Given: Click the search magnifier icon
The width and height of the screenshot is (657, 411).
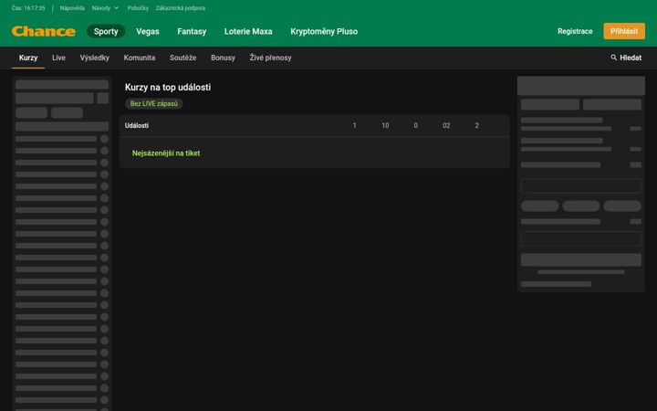Looking at the screenshot, I should click(x=613, y=58).
